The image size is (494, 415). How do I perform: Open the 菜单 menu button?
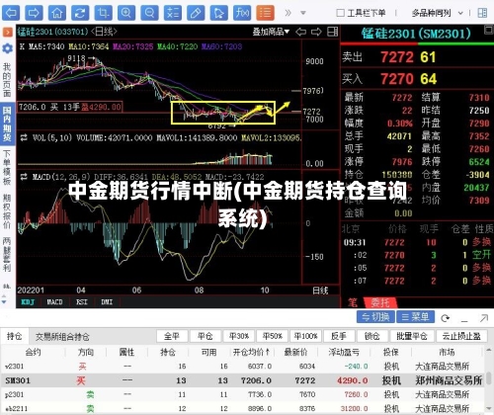tap(416, 317)
